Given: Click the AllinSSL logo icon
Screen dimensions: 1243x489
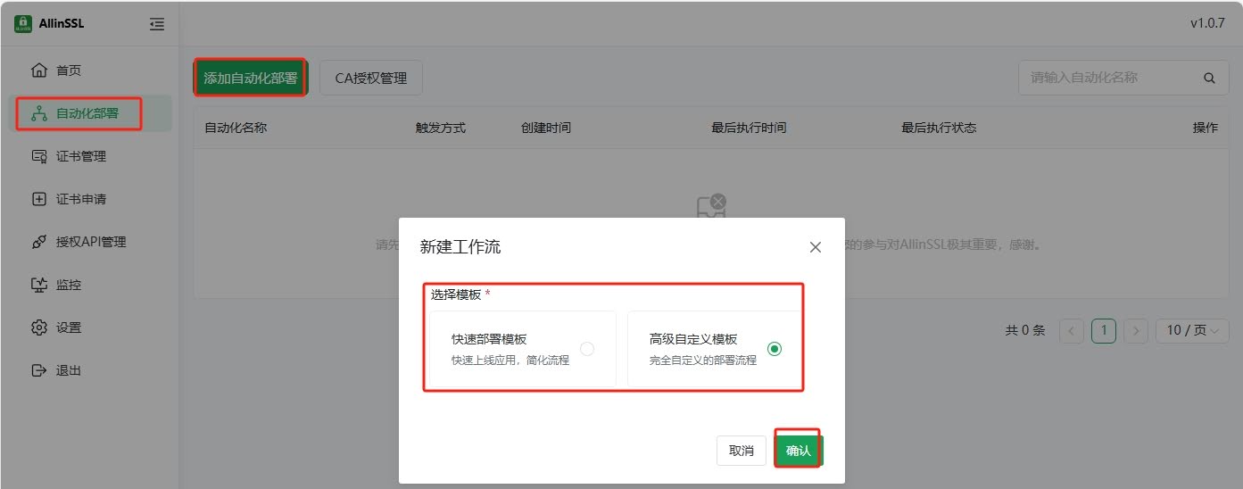Looking at the screenshot, I should pos(23,24).
